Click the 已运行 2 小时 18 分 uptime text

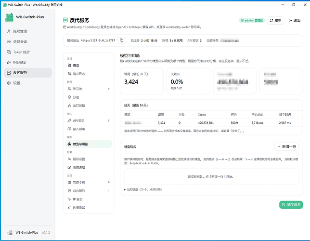pos(144,40)
